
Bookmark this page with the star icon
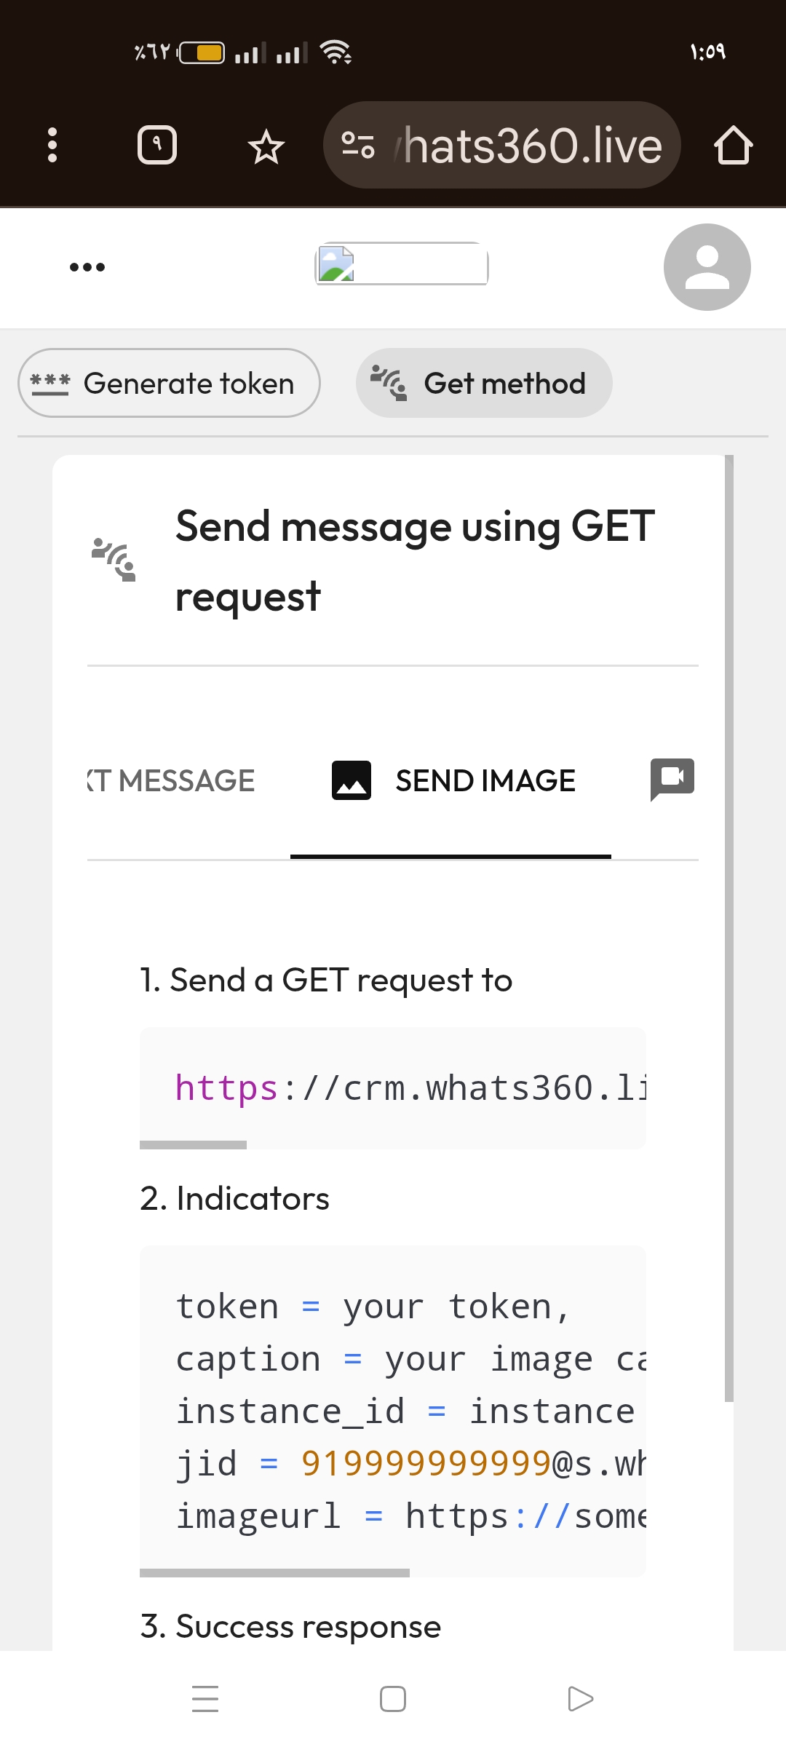pos(266,146)
